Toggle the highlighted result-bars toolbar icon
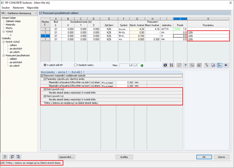Screen dimensions: 234x168 [x=219, y=65]
